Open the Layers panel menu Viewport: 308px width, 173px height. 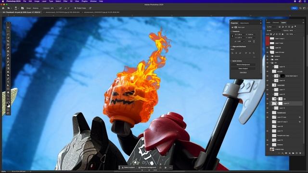click(303, 23)
